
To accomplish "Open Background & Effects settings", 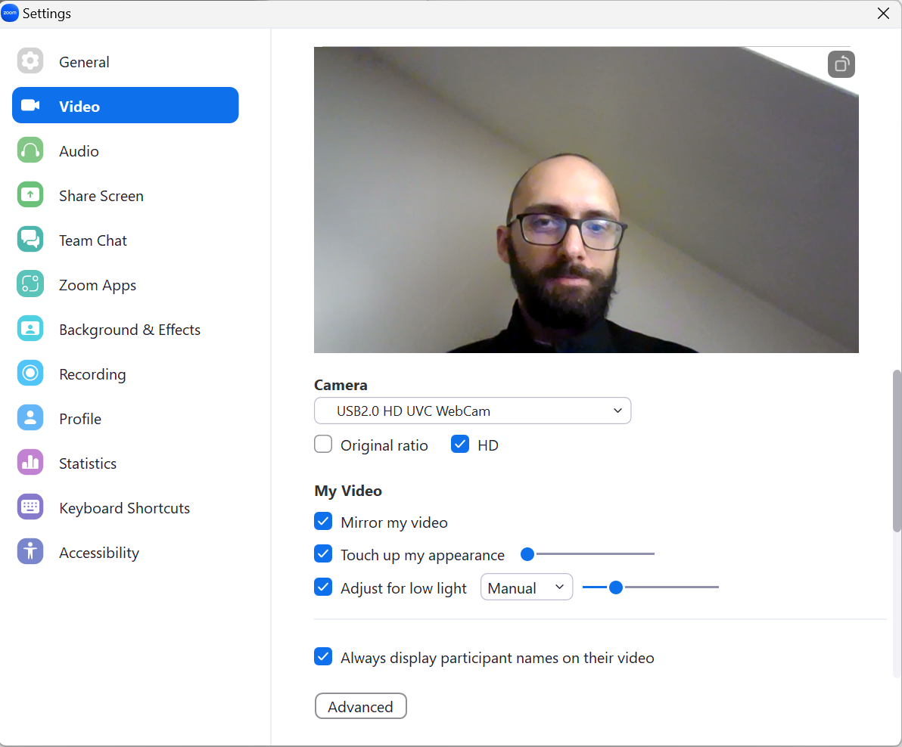I will pos(126,329).
